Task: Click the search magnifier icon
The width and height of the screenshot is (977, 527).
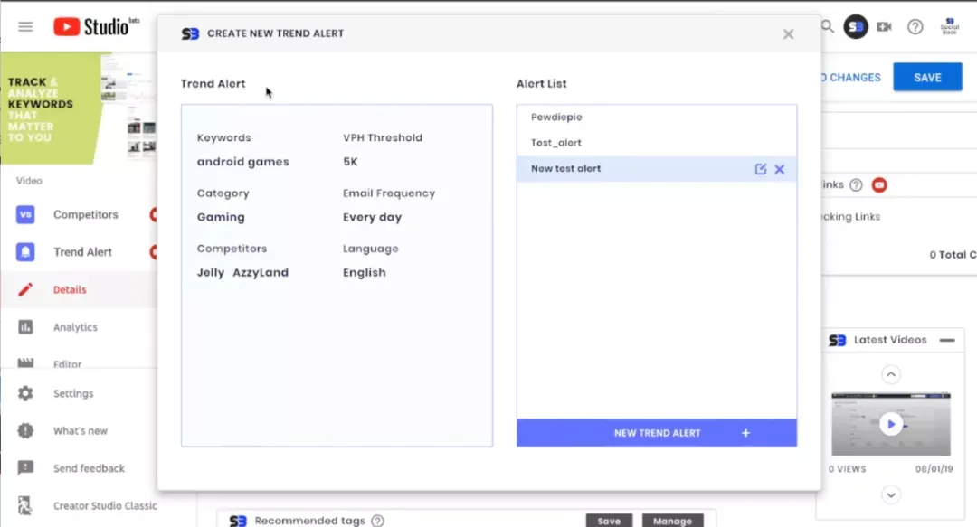Action: [828, 27]
